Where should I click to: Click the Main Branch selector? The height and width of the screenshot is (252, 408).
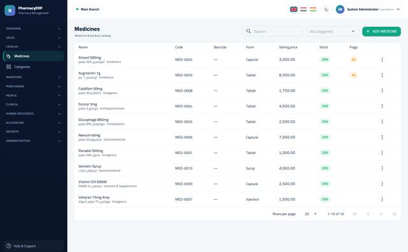tap(87, 10)
